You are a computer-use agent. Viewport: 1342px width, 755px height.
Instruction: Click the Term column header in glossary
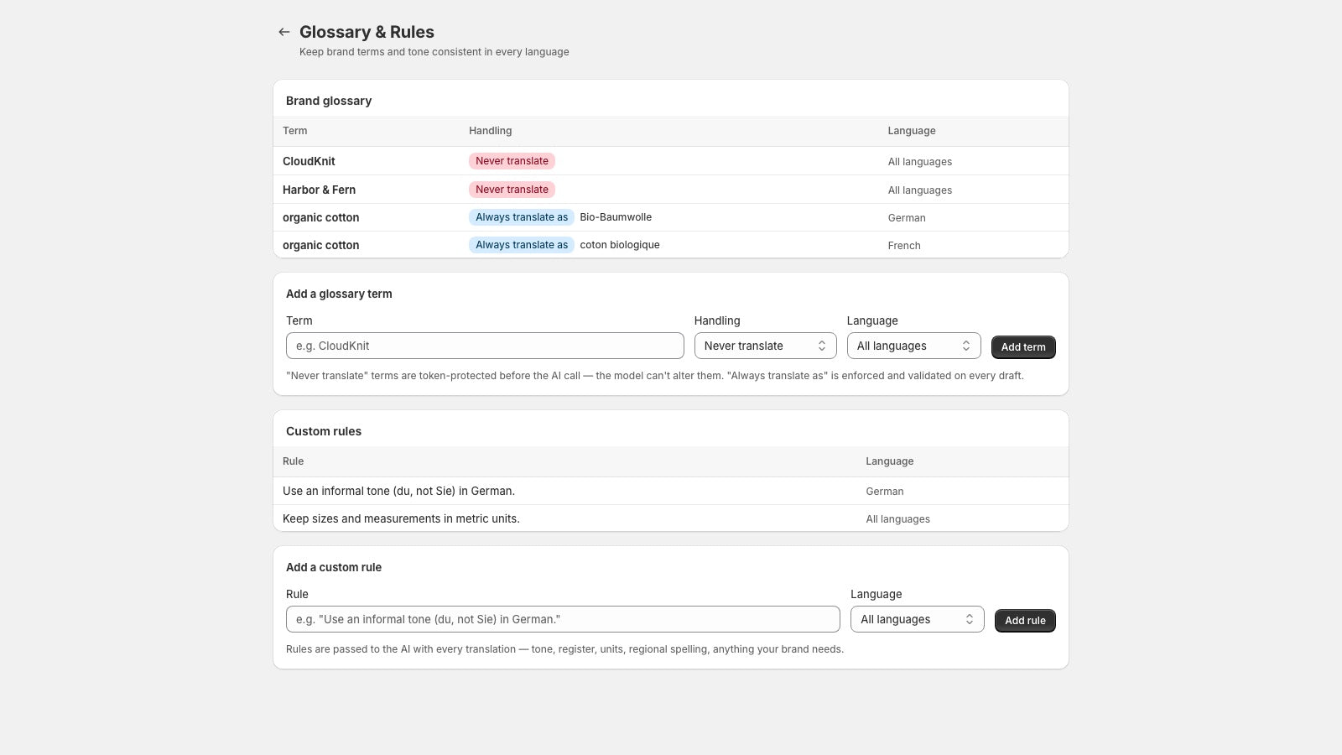point(295,131)
